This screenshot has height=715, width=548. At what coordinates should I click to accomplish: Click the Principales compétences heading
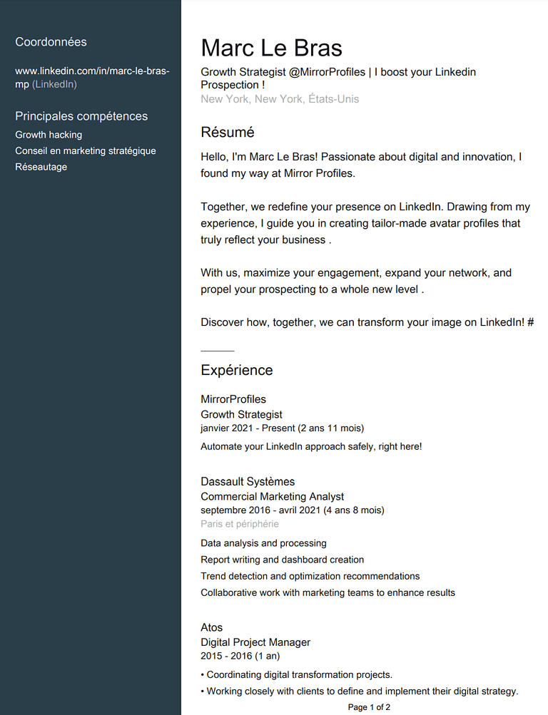pyautogui.click(x=81, y=116)
